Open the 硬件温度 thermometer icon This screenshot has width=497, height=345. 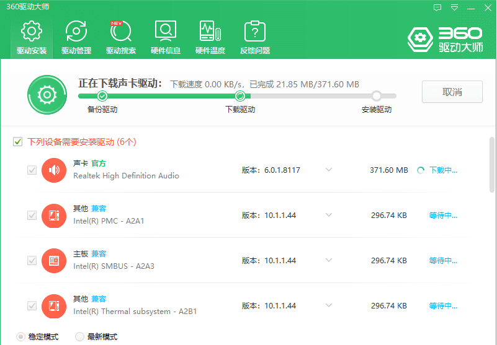pos(210,31)
